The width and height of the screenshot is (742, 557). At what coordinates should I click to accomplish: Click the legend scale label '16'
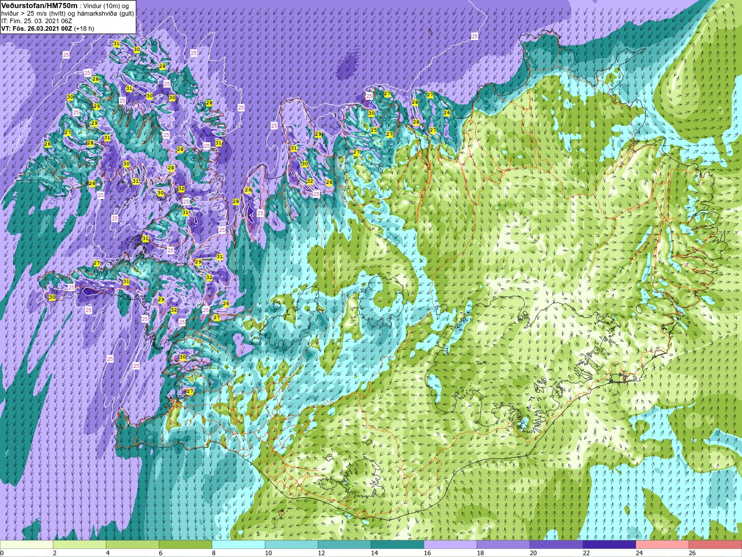[x=427, y=554]
